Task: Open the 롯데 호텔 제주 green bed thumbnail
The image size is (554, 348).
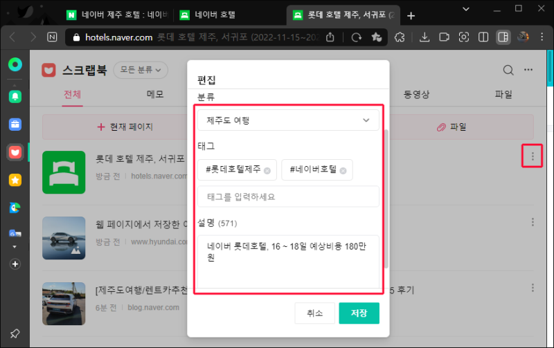Action: (64, 172)
